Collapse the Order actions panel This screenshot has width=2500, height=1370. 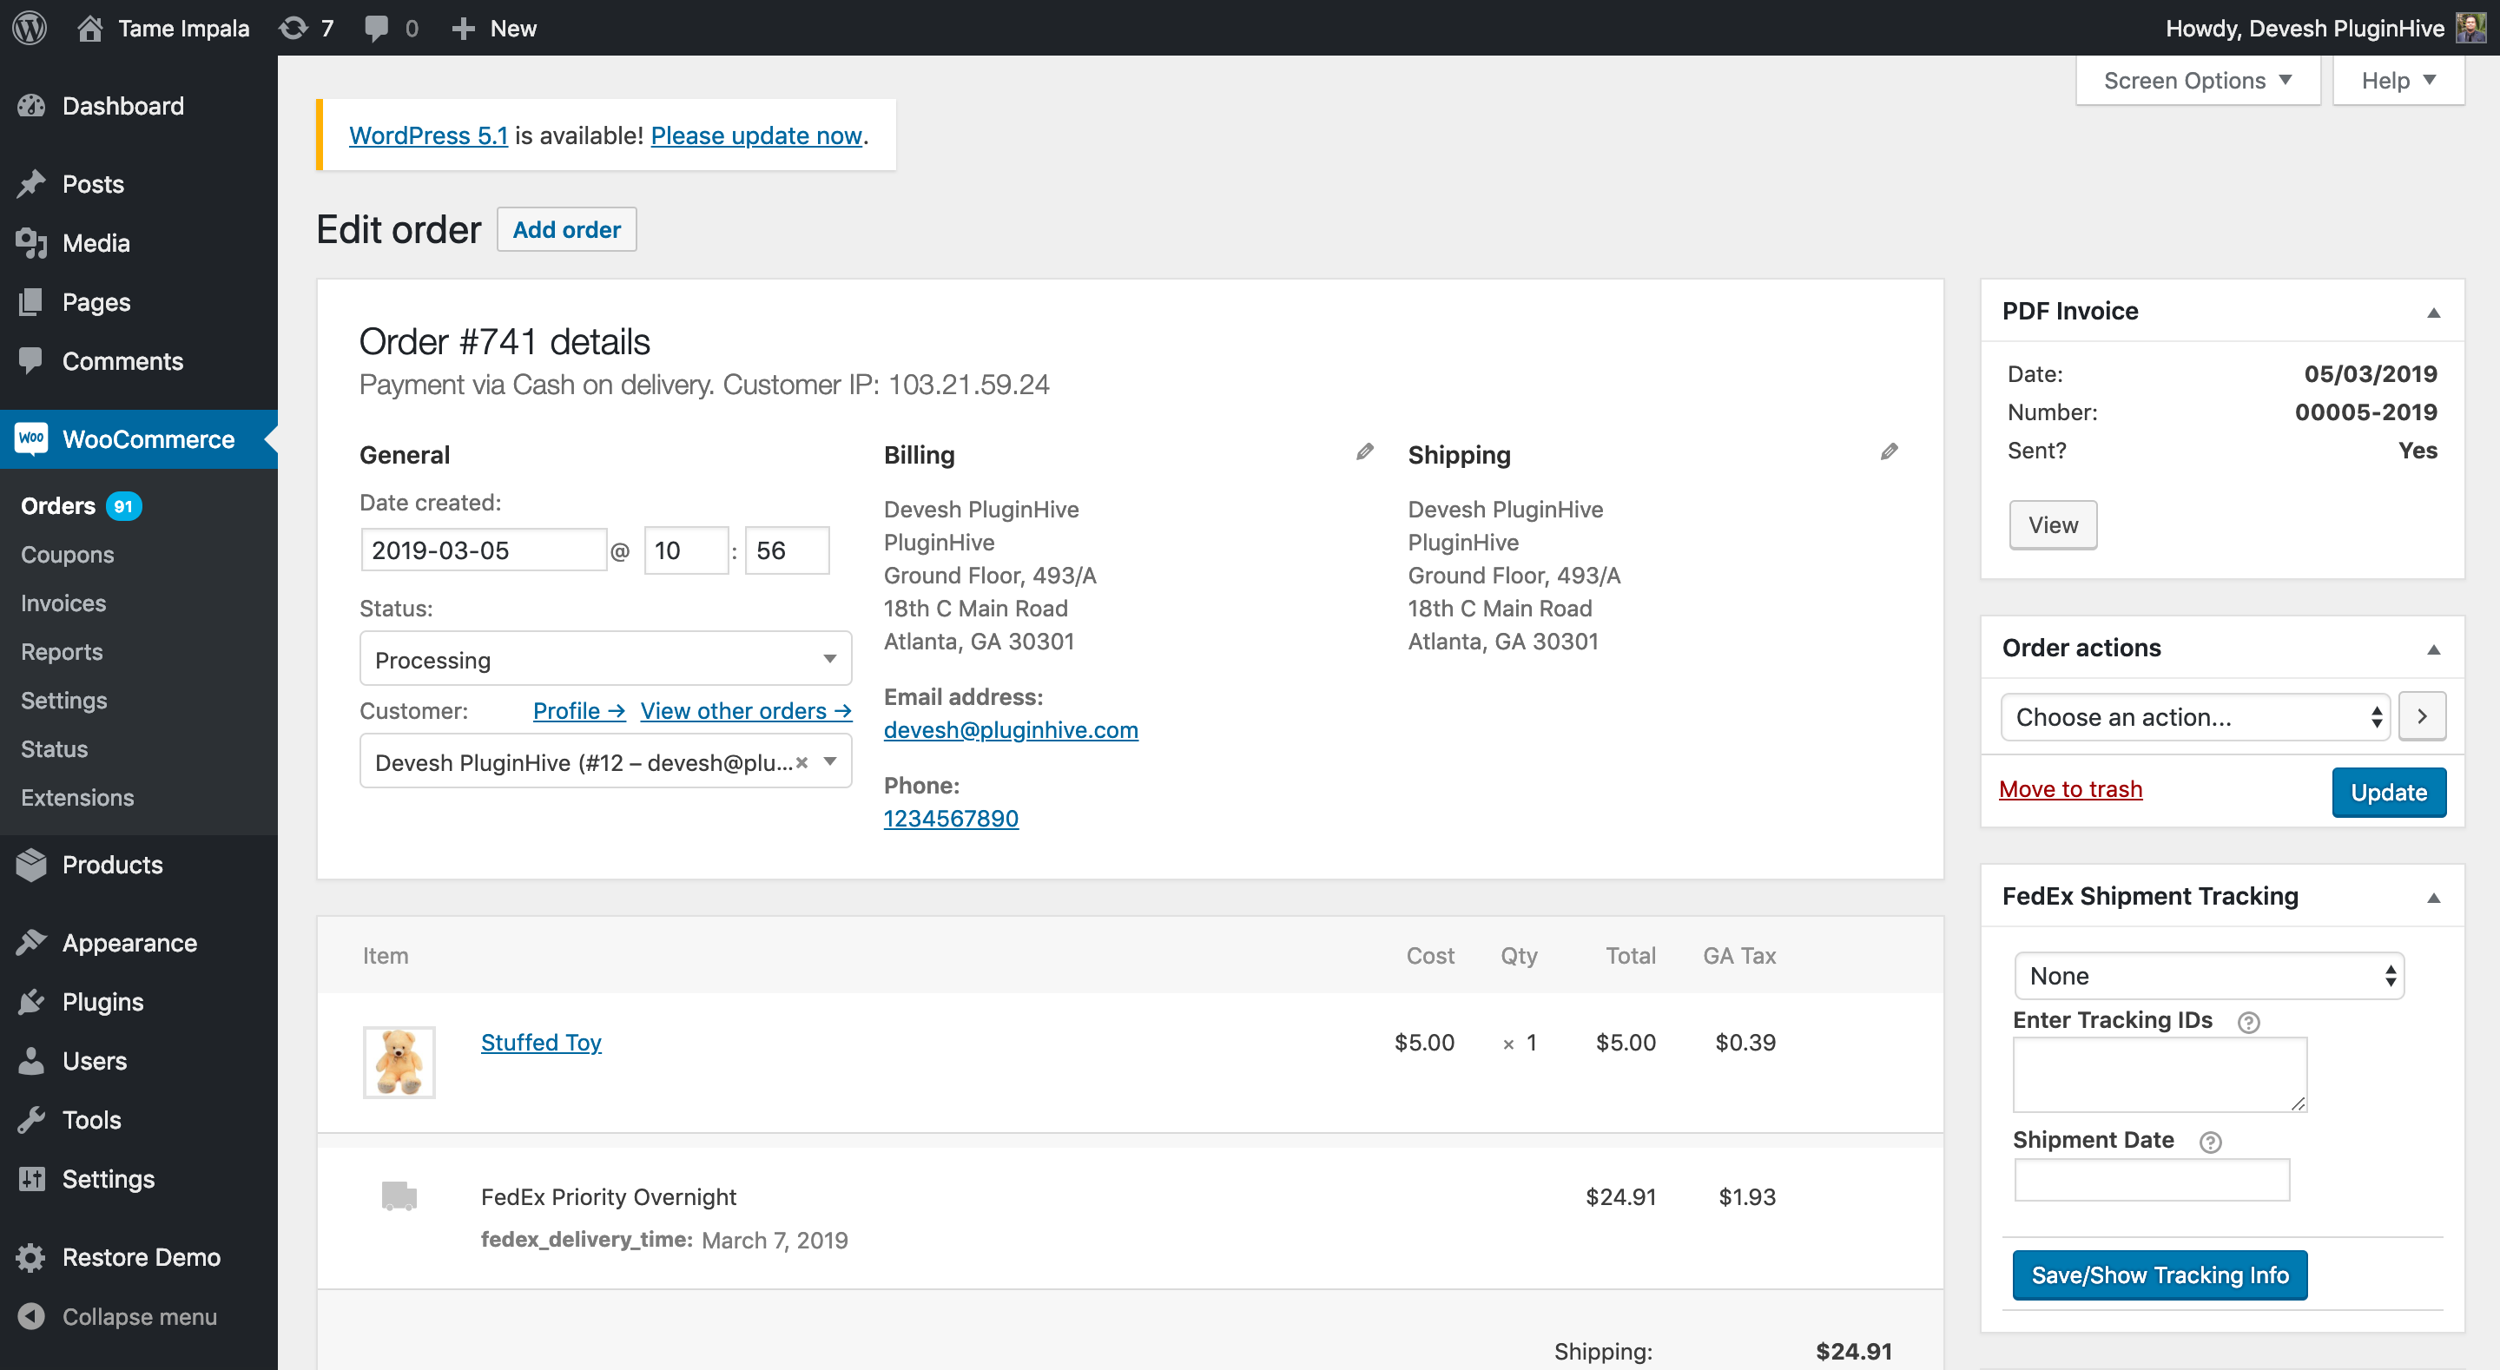(x=2433, y=649)
